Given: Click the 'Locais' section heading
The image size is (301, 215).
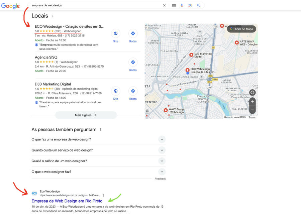Looking at the screenshot, I should tap(40, 16).
